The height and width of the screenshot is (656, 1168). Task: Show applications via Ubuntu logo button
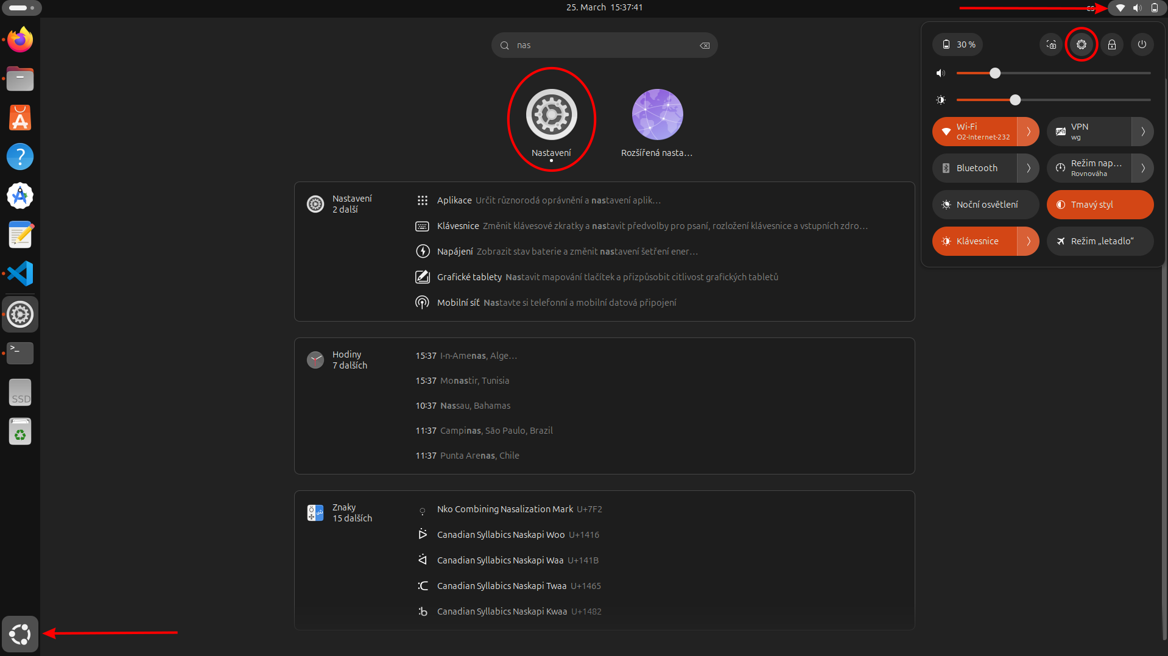(x=20, y=634)
